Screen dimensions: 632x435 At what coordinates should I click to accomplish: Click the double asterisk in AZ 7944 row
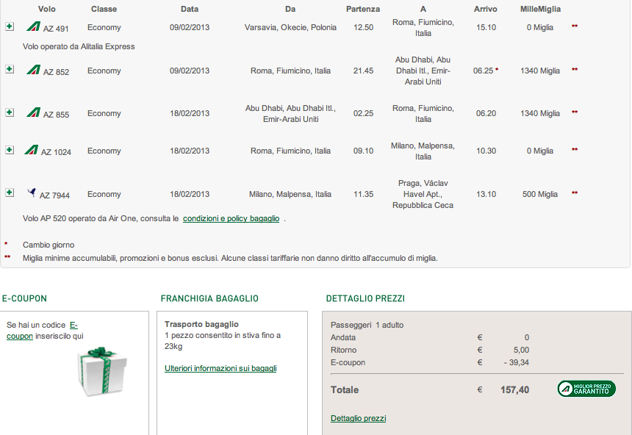click(575, 193)
